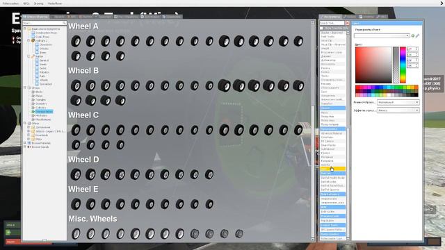The height and width of the screenshot is (250, 445).
Task: Open the MediaPlayer menu in top bar
Action: pos(55,3)
